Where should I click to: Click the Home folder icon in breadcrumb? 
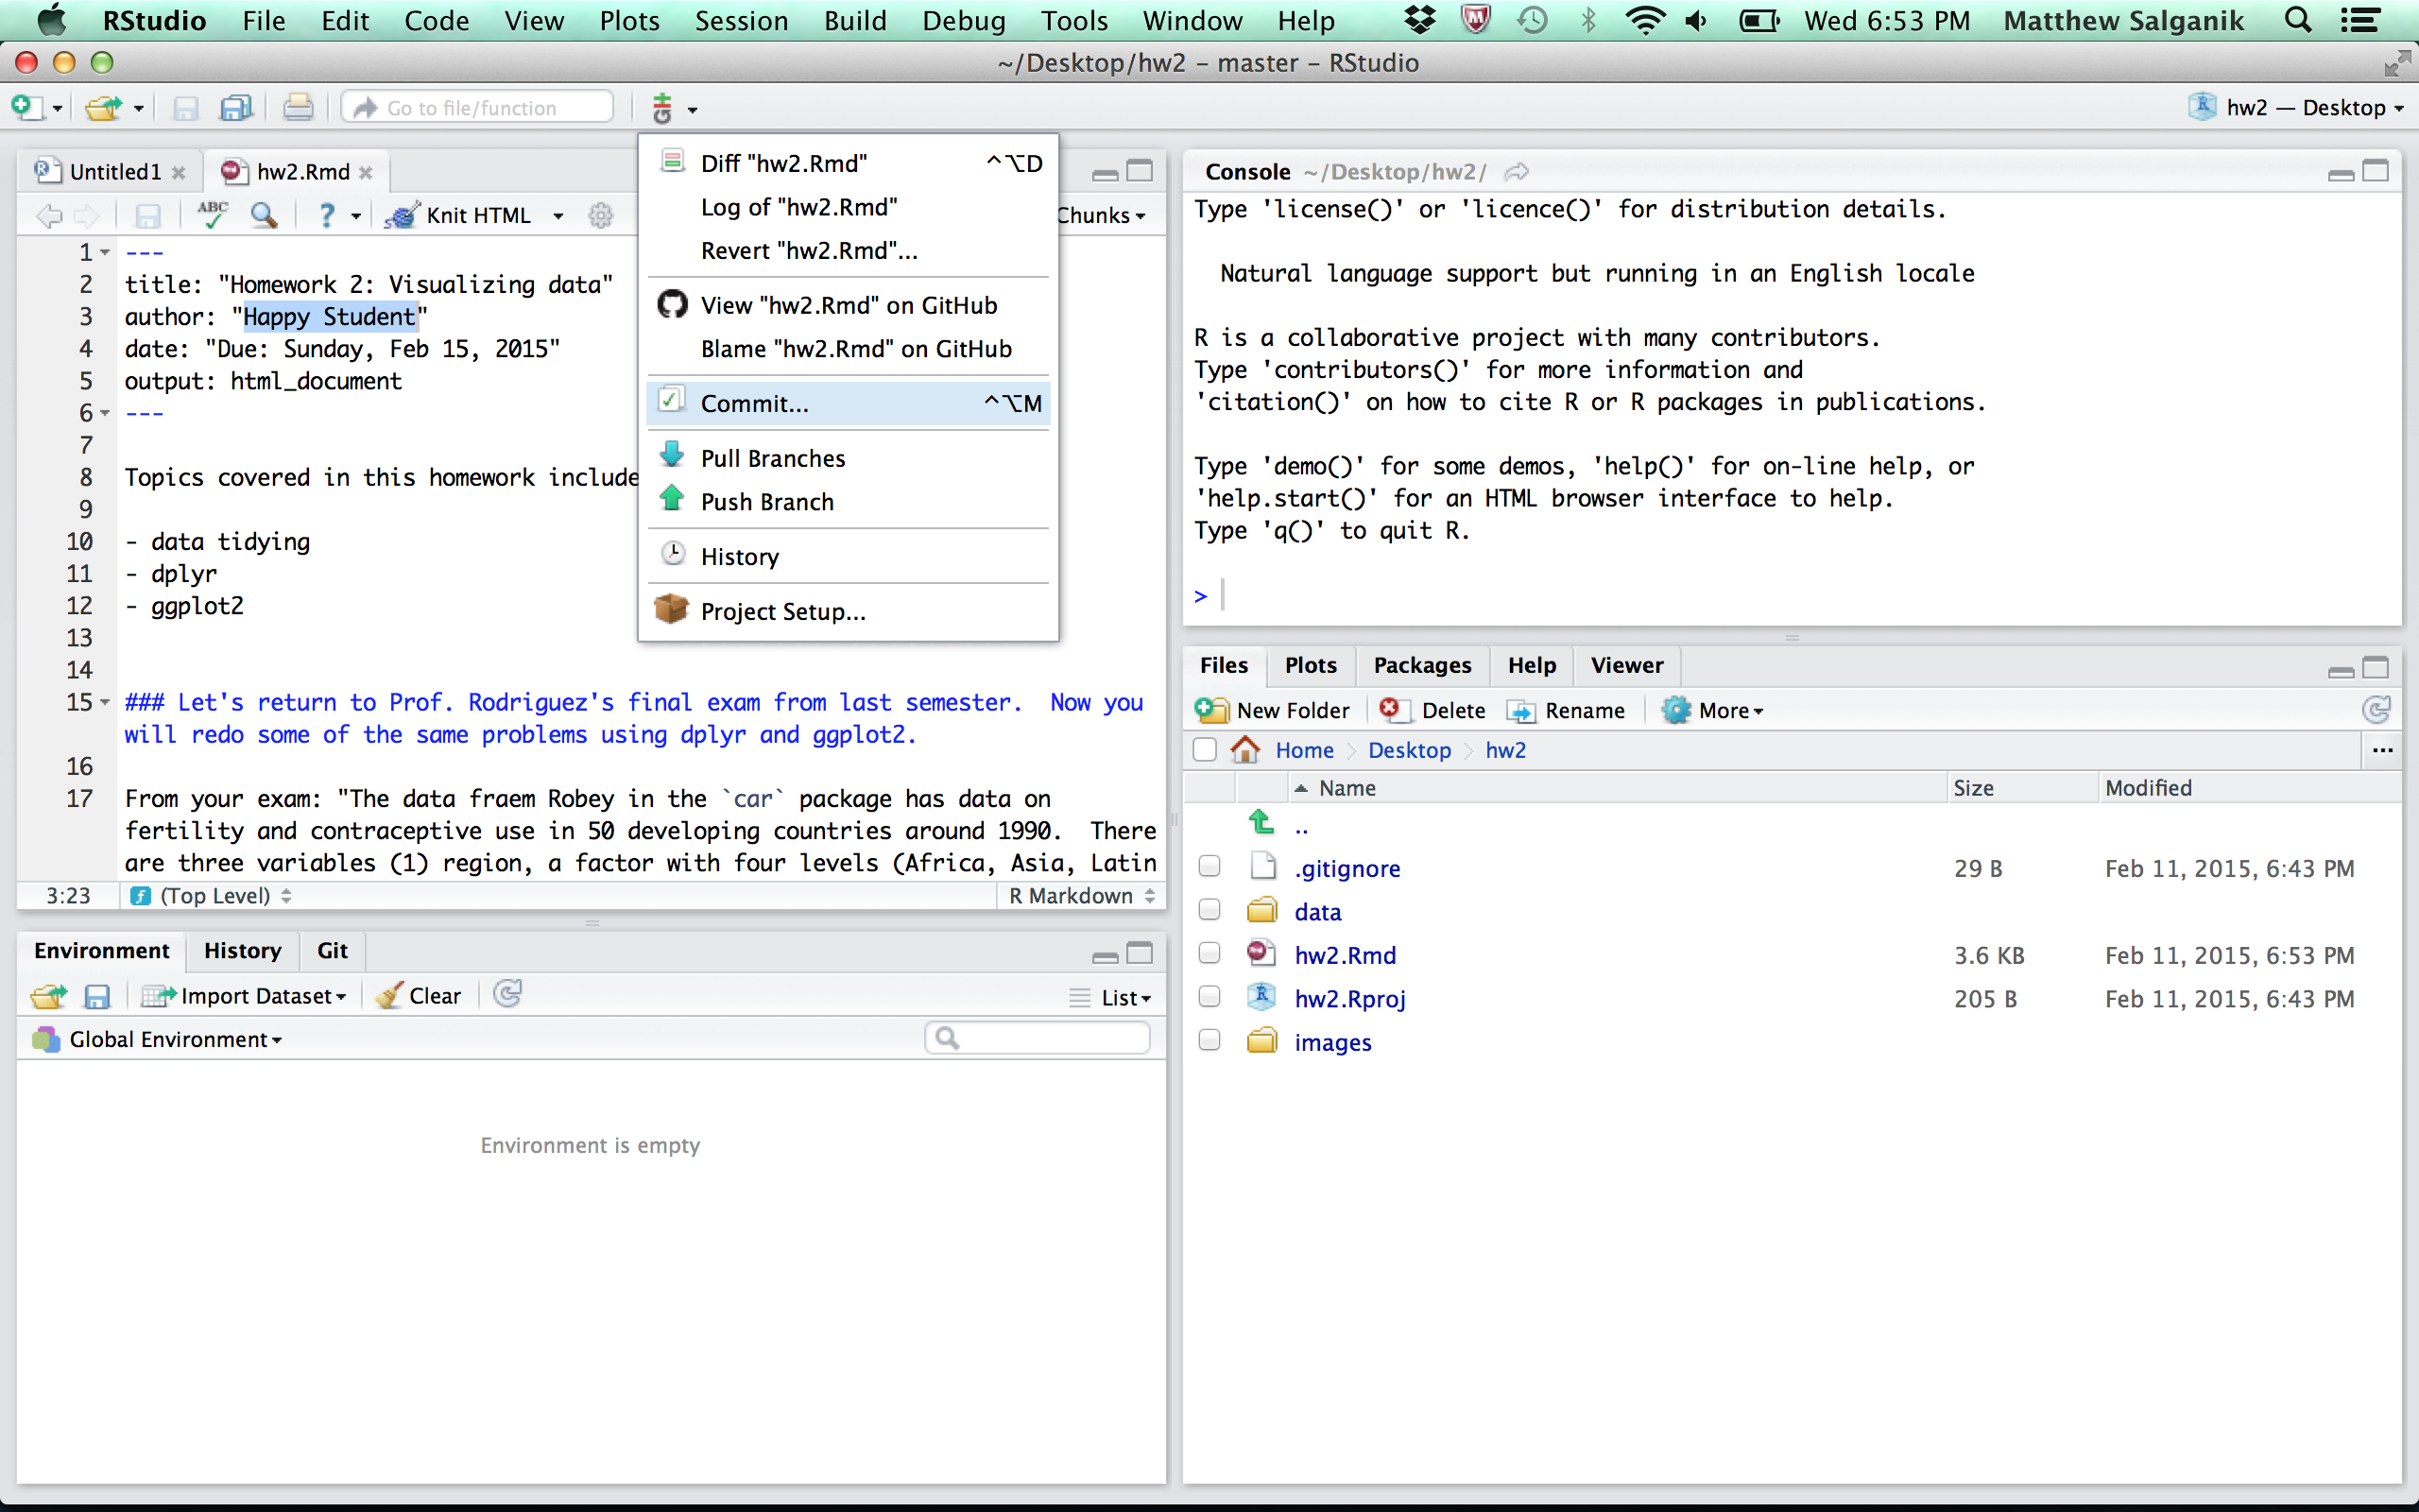coord(1245,750)
